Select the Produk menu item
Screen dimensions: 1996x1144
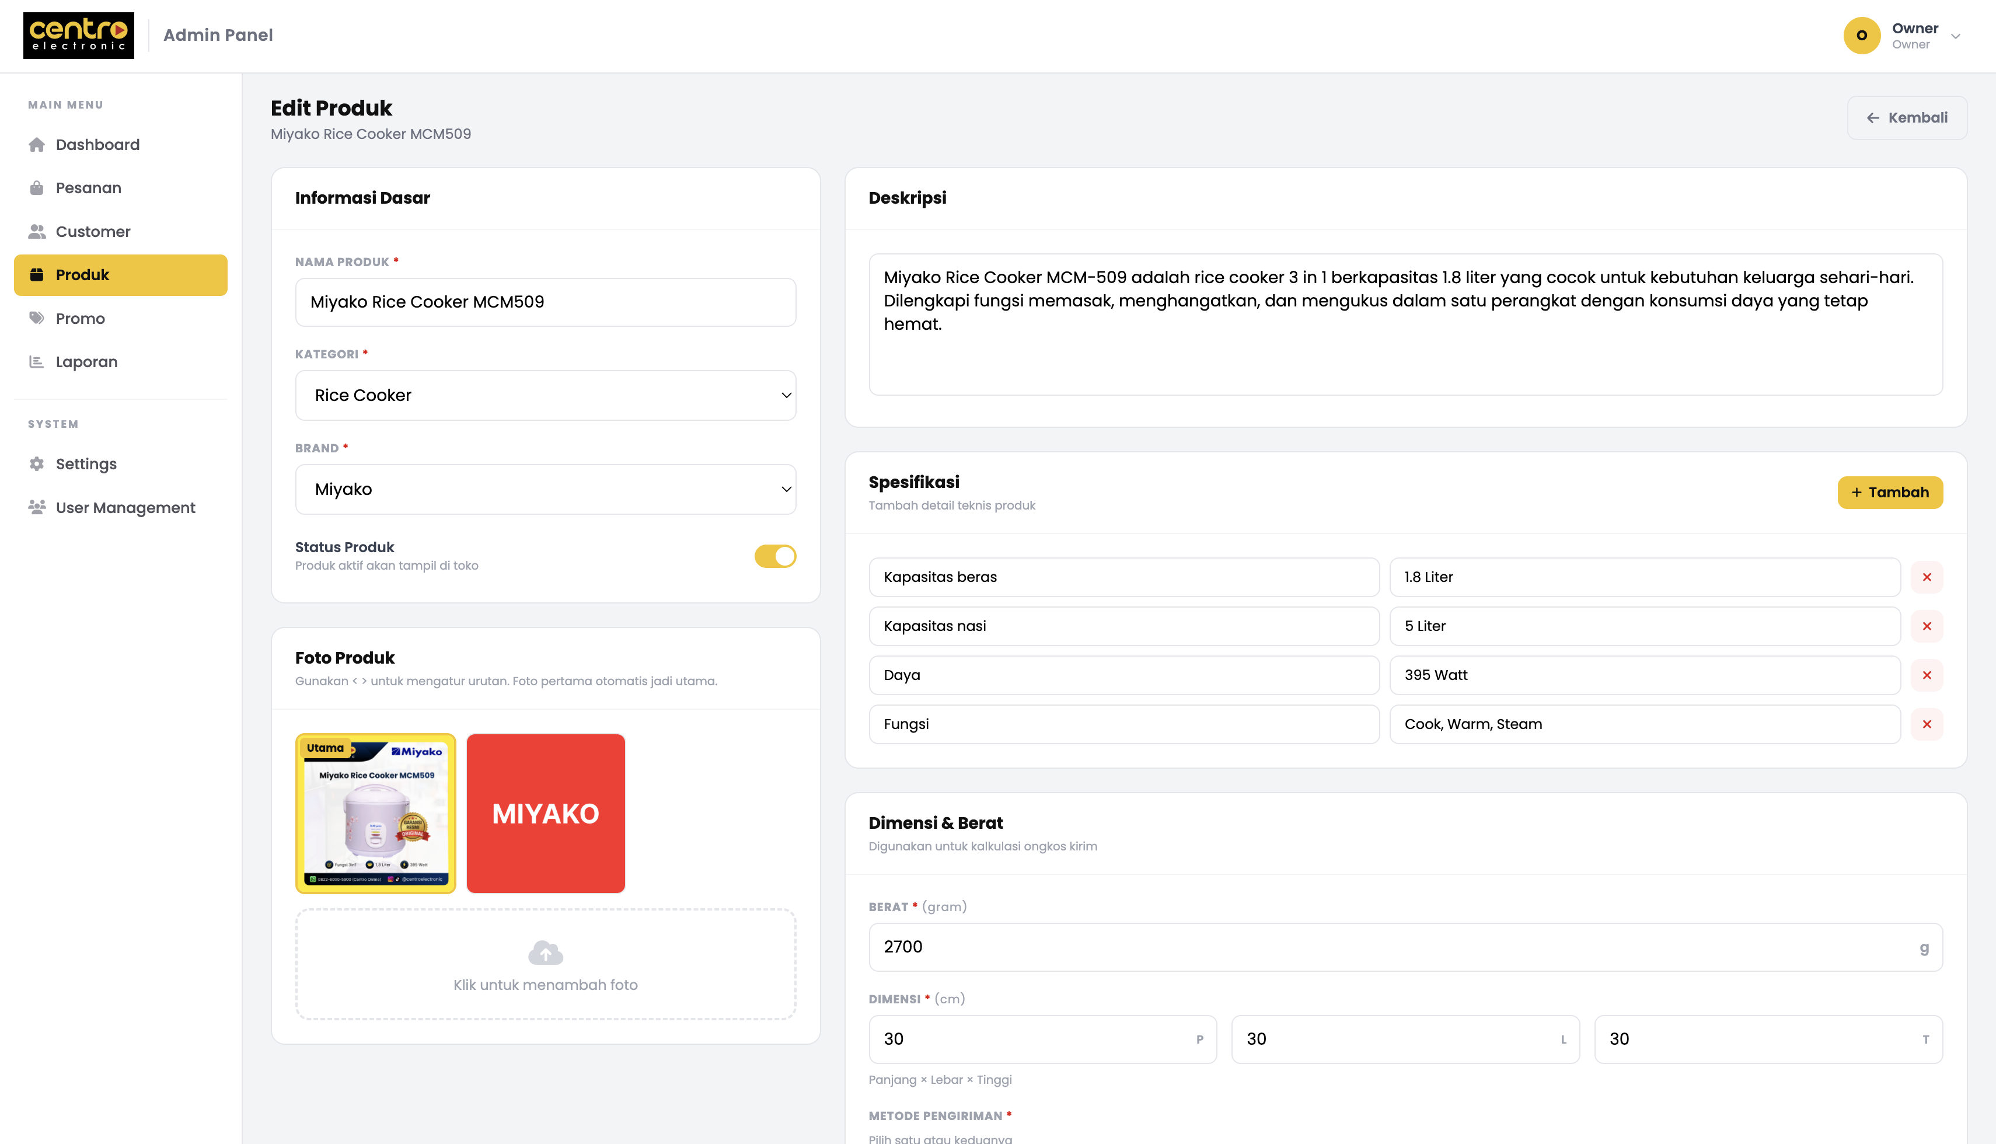tap(121, 275)
